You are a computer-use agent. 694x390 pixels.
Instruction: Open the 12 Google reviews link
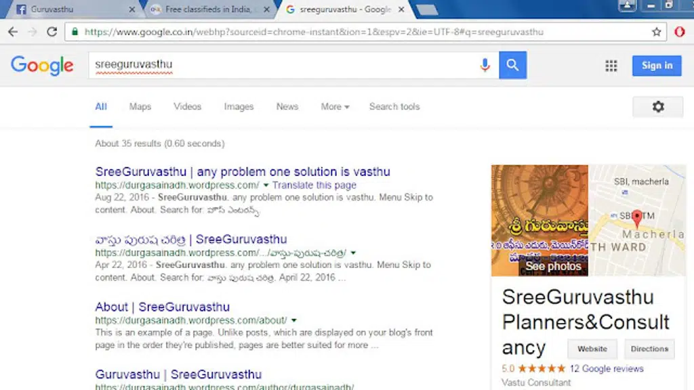607,368
